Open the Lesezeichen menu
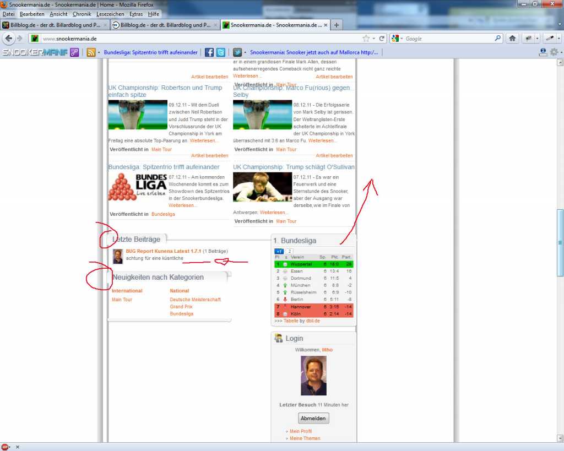564x451 pixels. tap(110, 14)
